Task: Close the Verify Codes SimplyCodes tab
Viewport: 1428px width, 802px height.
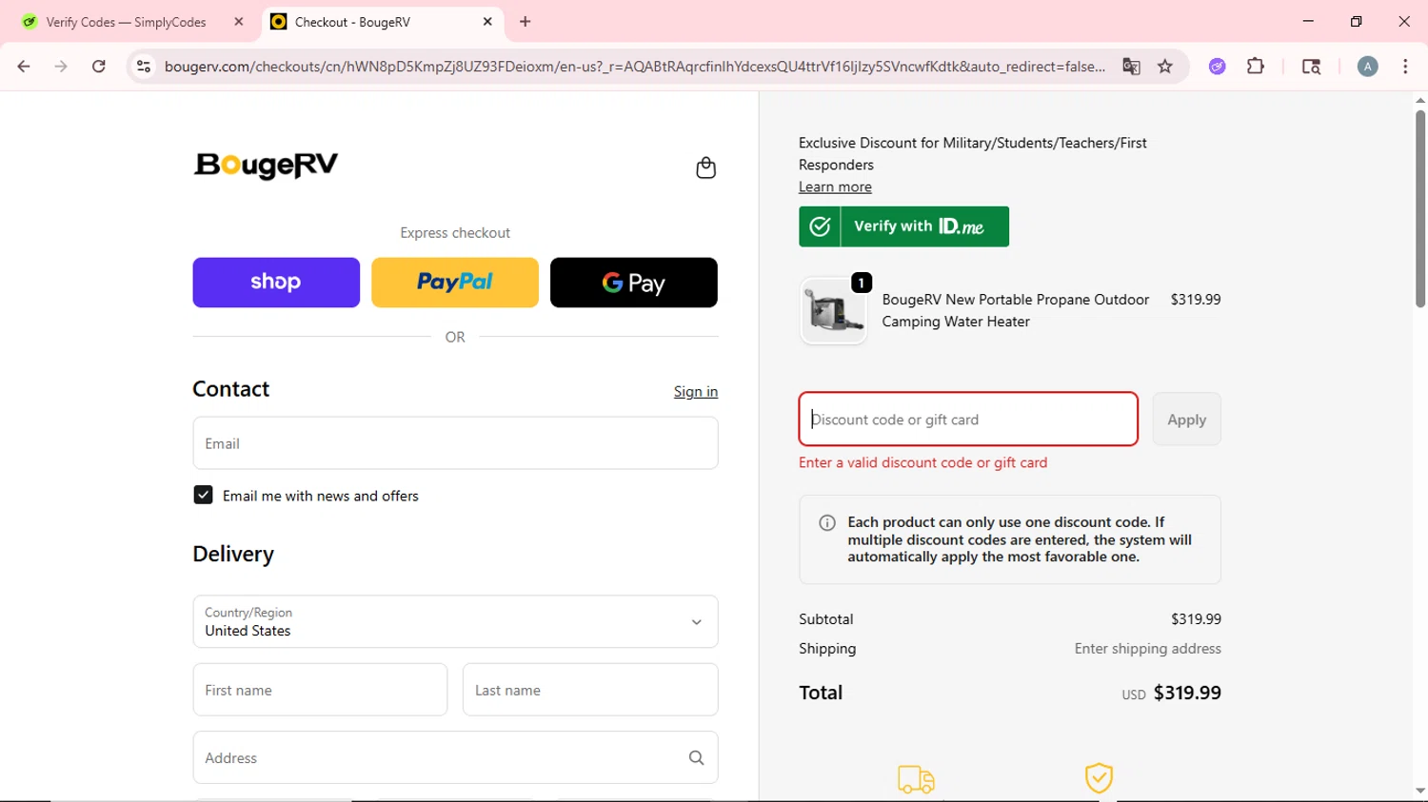Action: tap(239, 21)
